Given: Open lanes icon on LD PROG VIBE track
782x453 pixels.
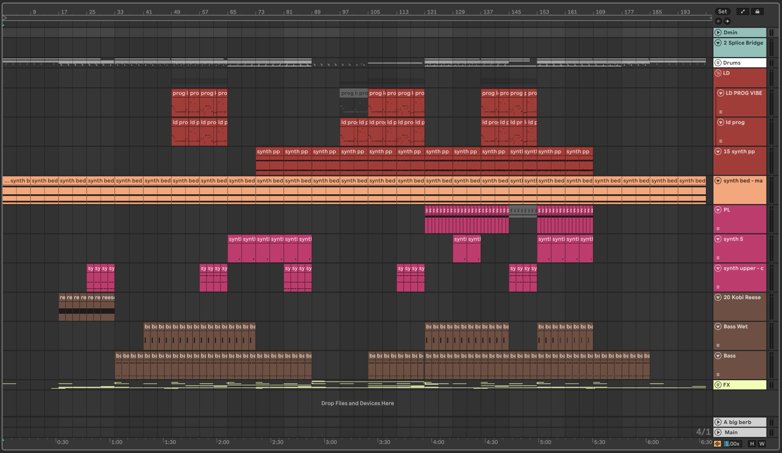Looking at the screenshot, I should coord(721,112).
